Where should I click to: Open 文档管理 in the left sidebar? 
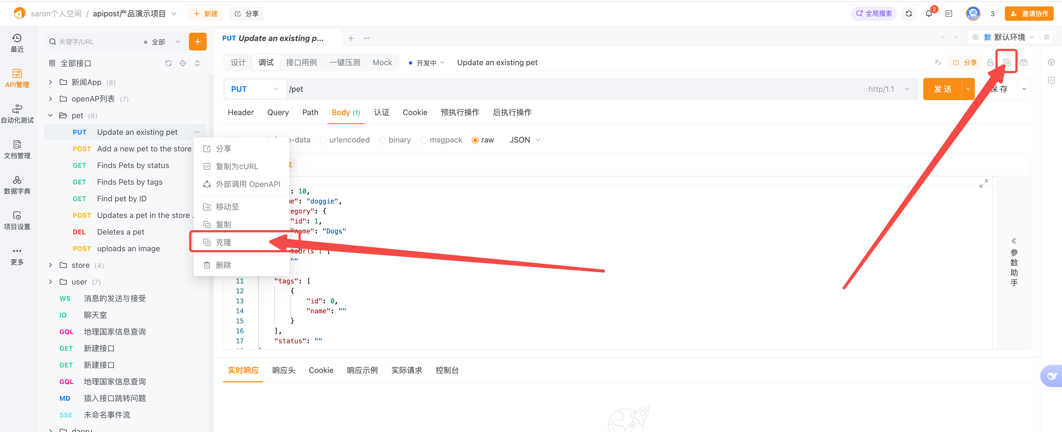click(17, 149)
